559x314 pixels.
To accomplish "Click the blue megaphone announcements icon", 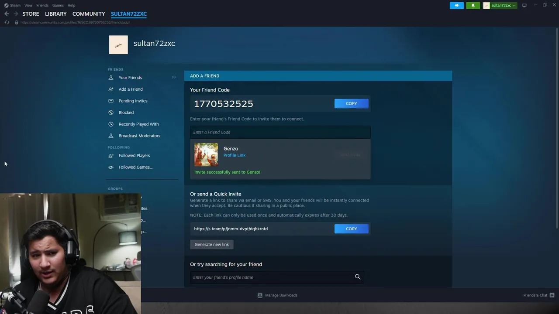I will pyautogui.click(x=457, y=5).
